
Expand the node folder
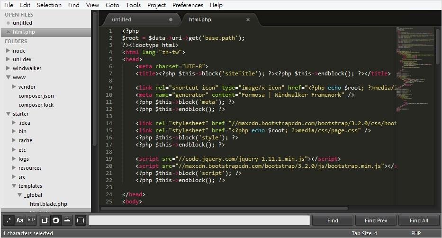click(x=8, y=51)
